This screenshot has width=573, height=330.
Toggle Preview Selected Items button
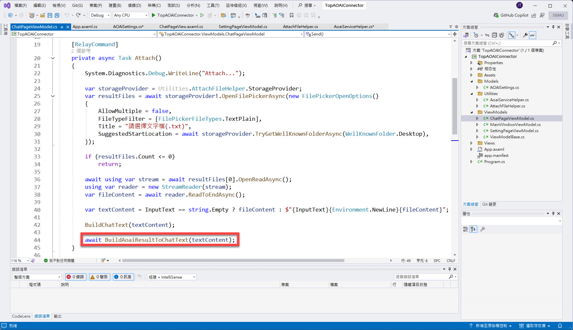[x=533, y=35]
